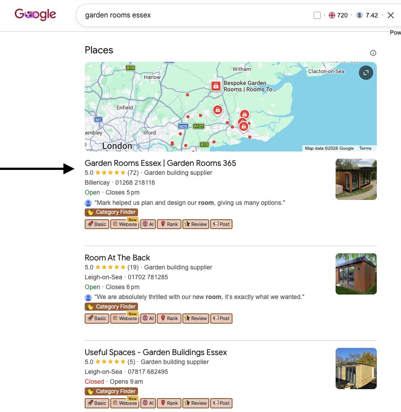View the Room At The Back photo thumbnail

tap(356, 274)
